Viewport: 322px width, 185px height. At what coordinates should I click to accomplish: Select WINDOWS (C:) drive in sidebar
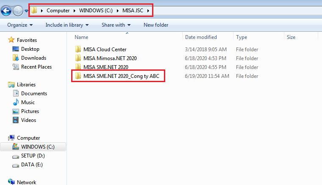point(38,147)
